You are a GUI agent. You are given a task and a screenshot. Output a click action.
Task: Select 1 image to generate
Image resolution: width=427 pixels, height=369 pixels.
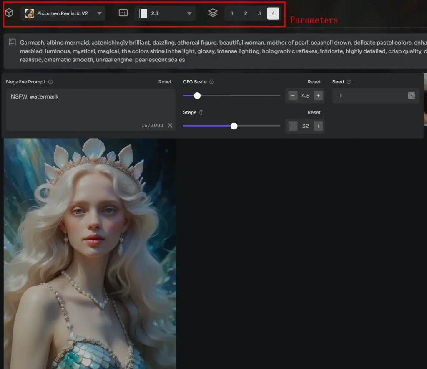click(232, 13)
